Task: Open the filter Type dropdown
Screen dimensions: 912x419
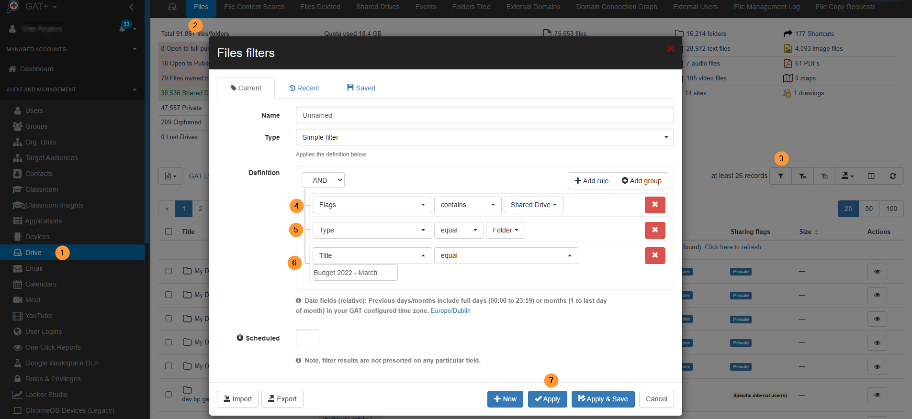Action: point(484,137)
